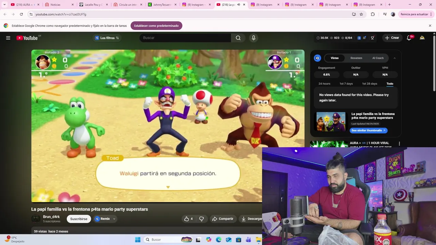Click the vidIQ video thumbnail preview
Screen dimensions: 436x245
coord(331,122)
